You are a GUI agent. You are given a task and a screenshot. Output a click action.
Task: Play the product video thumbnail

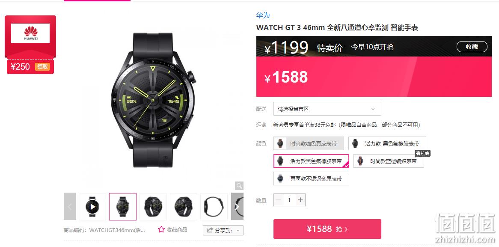(92, 207)
